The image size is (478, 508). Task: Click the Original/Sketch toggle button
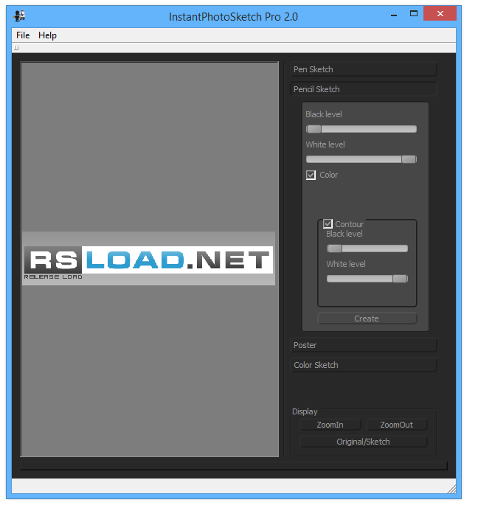point(363,442)
